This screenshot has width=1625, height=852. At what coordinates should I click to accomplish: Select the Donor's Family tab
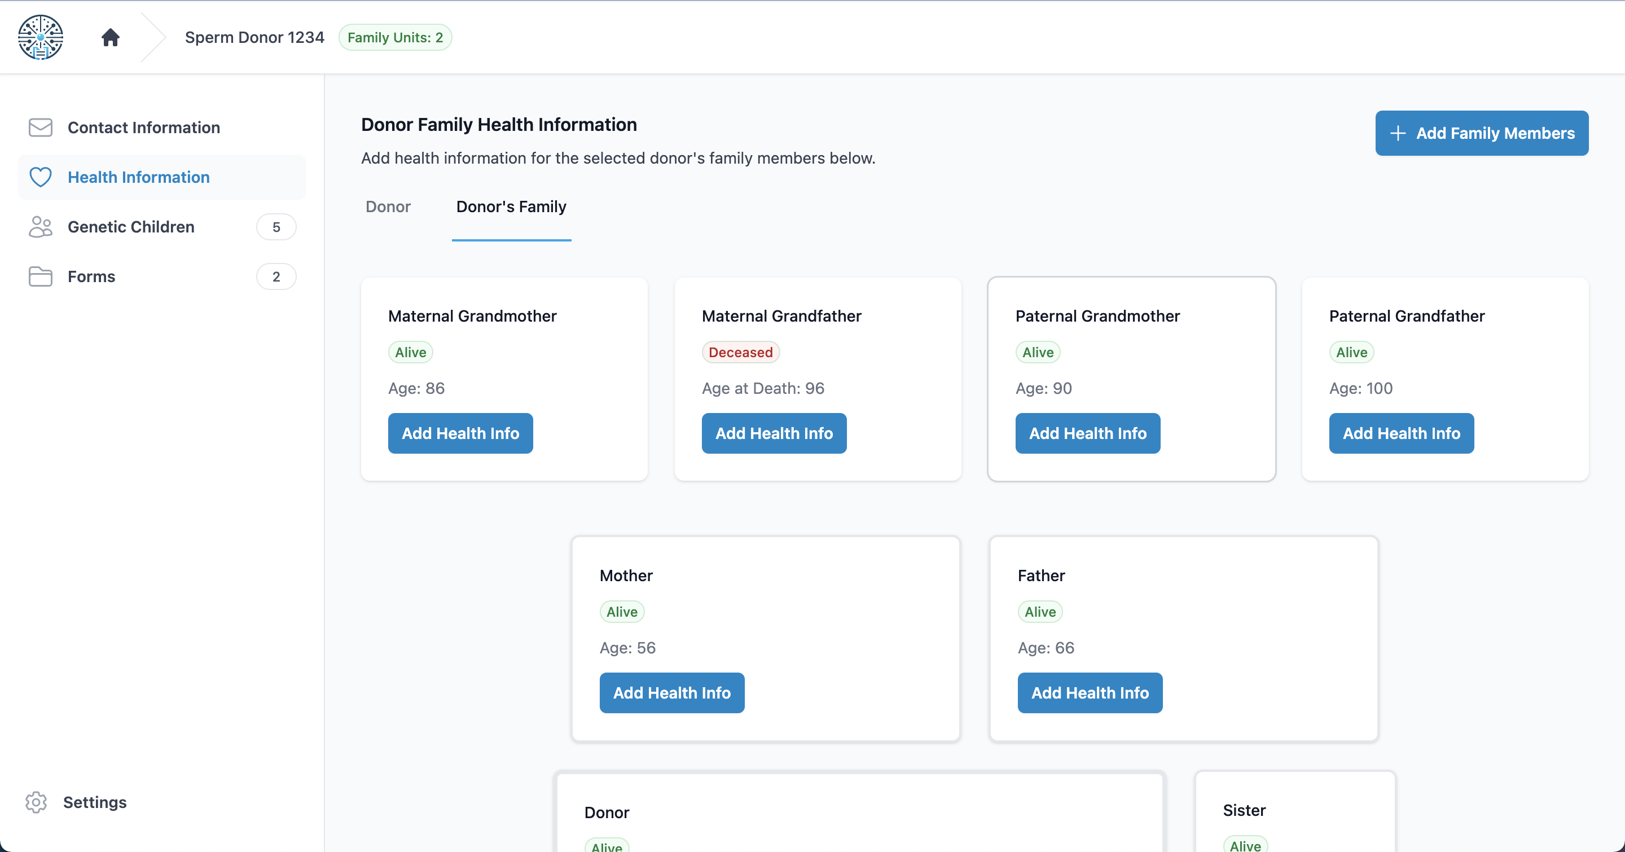511,206
